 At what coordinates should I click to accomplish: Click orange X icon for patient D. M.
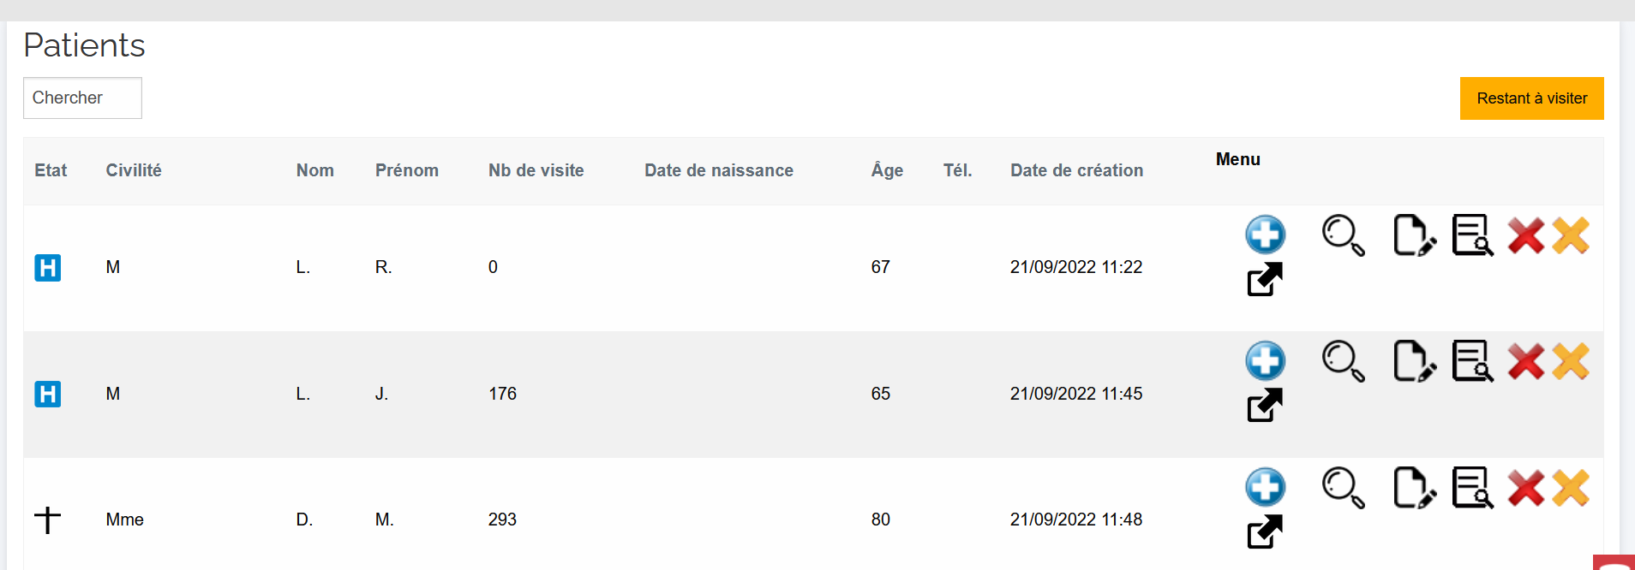tap(1570, 488)
